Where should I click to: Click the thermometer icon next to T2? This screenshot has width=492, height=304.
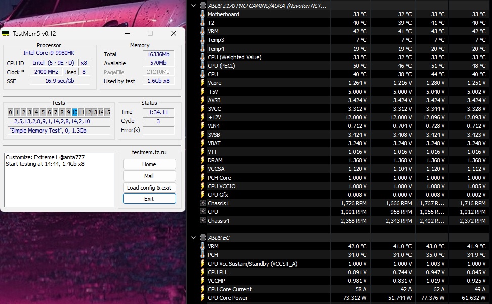[202, 23]
